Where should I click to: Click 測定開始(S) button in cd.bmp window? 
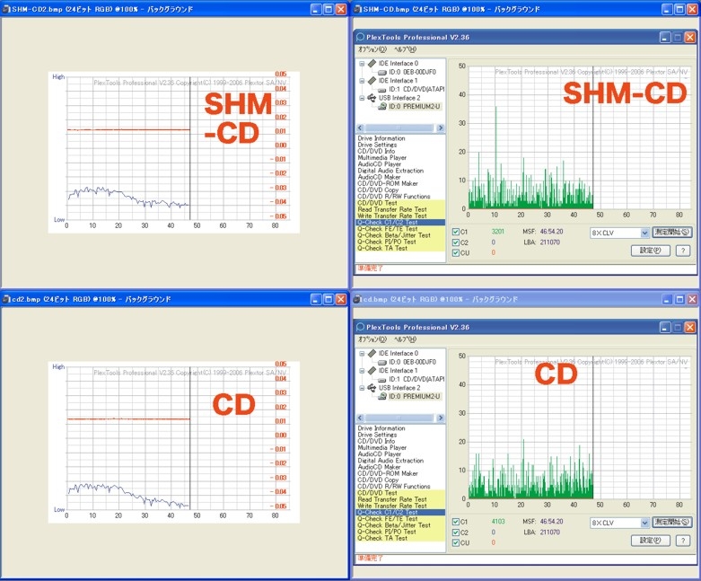(x=671, y=522)
